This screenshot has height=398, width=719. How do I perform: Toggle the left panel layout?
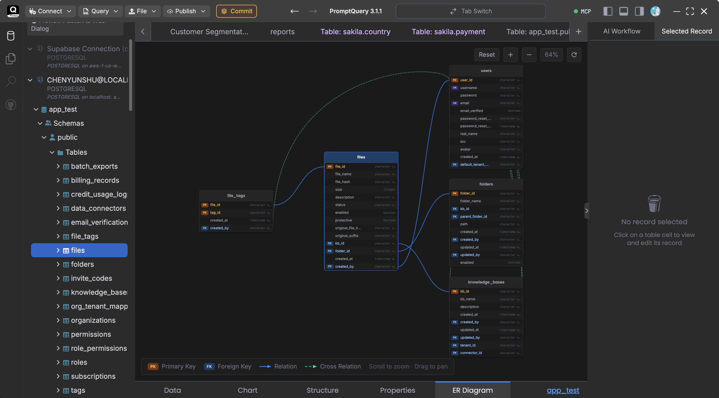608,11
